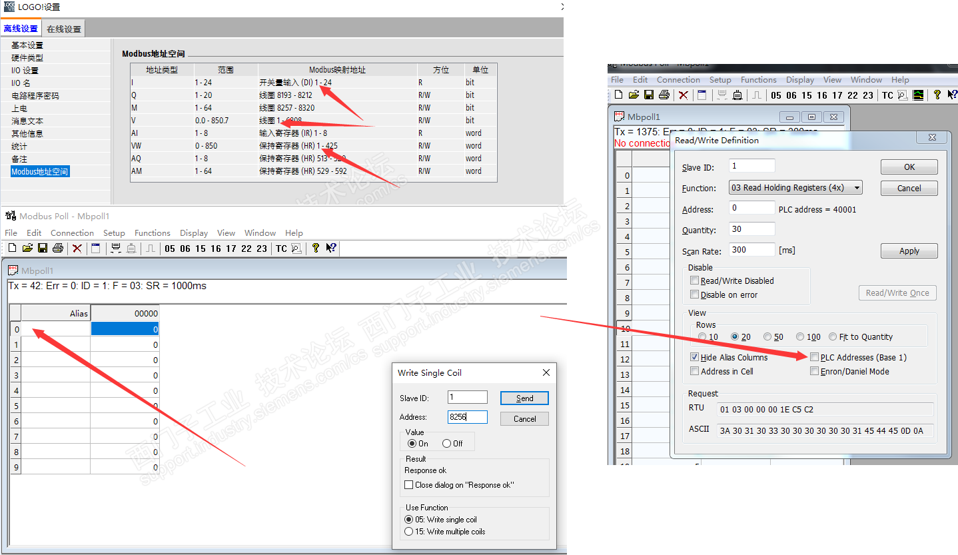958x555 pixels.
Task: Choose Fit to Quantity rows option
Action: [833, 337]
